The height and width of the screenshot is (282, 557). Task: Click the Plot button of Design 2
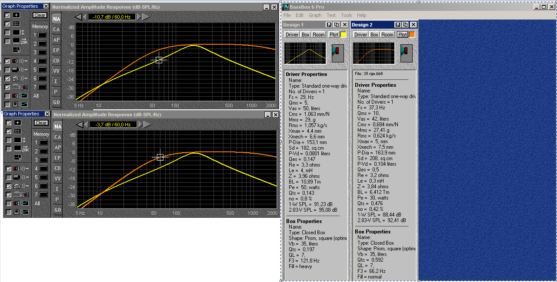coord(403,34)
